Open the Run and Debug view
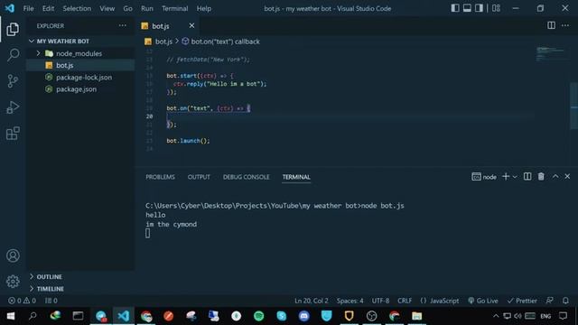This screenshot has height=325, width=578. click(x=13, y=107)
